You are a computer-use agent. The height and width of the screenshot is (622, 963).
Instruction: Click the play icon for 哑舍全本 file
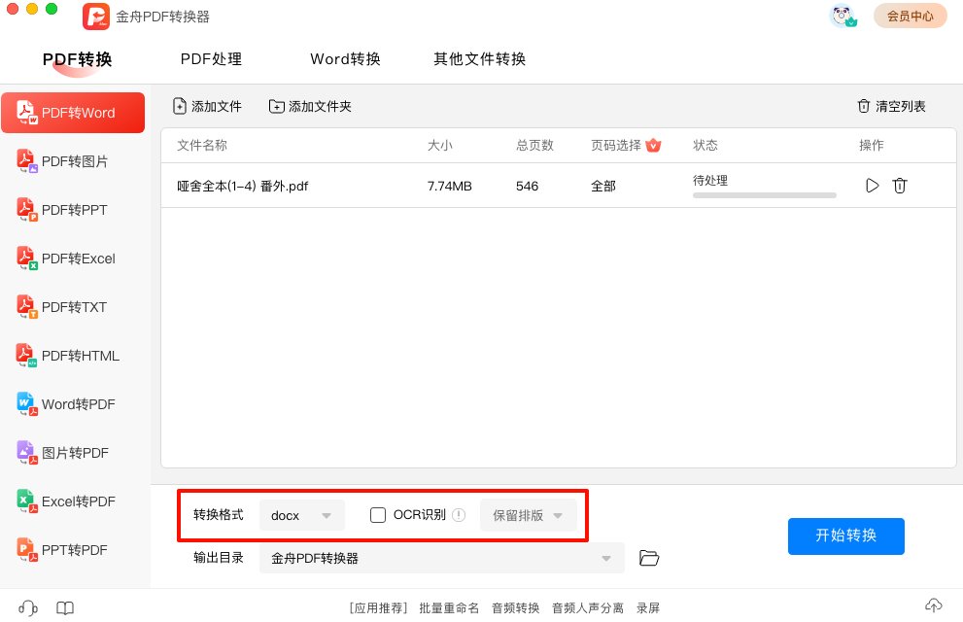872,186
